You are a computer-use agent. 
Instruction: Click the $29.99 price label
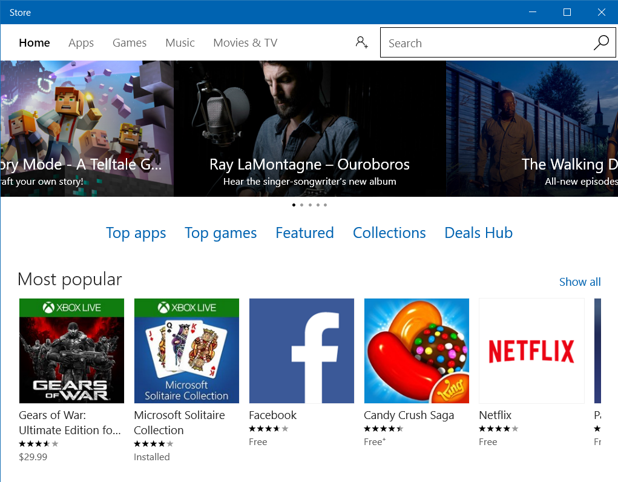(33, 457)
